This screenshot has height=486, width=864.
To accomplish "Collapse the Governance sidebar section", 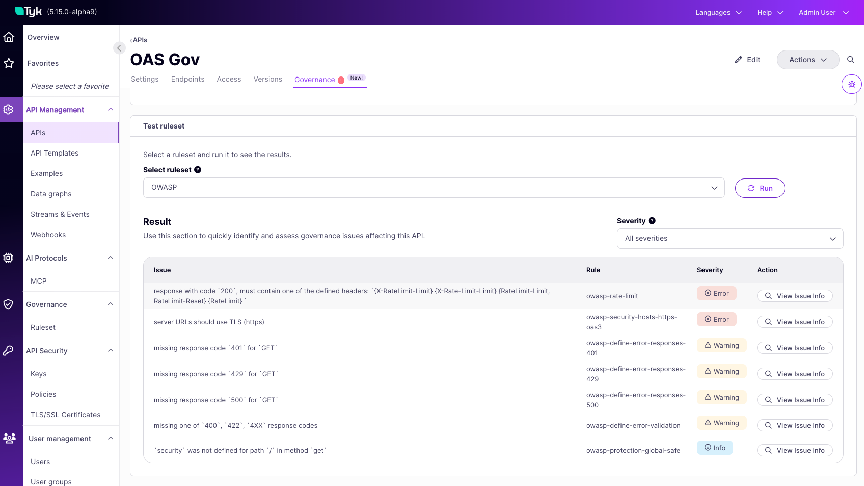I will click(x=111, y=304).
